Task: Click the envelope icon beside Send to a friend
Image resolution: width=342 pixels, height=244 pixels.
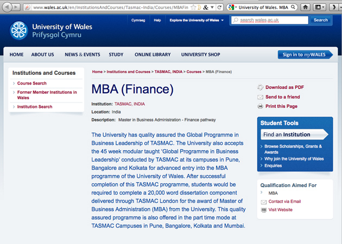Action: (x=261, y=97)
